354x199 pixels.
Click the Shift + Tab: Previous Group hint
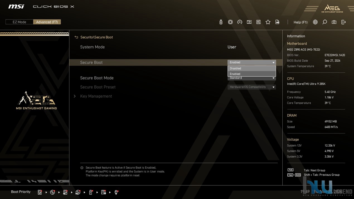coord(322,175)
